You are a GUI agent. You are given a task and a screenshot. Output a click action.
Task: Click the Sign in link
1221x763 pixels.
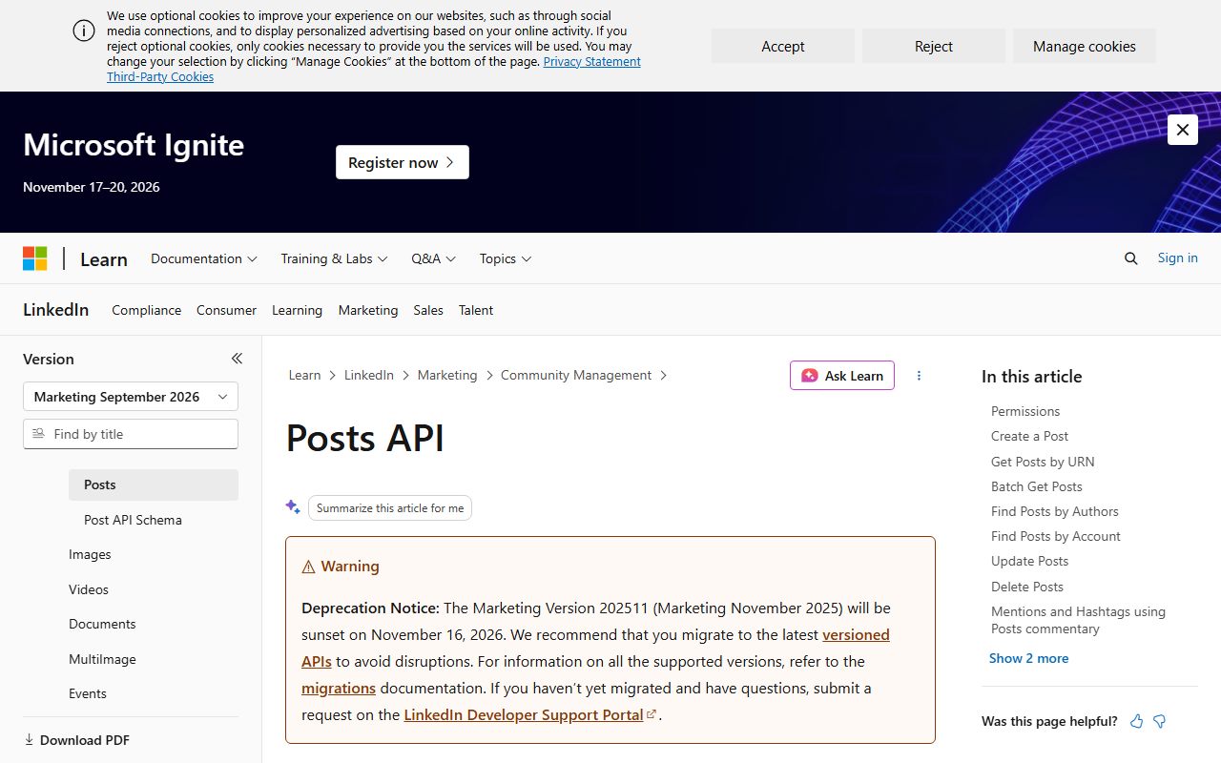pyautogui.click(x=1178, y=258)
